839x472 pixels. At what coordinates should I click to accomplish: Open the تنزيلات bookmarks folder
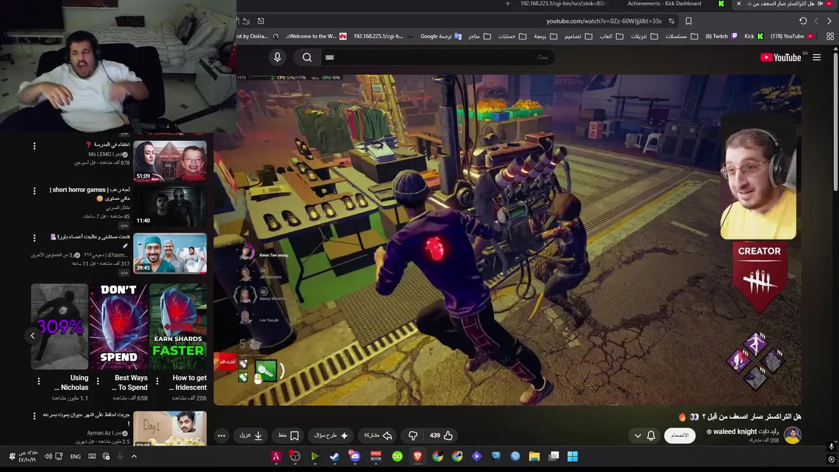tap(645, 36)
